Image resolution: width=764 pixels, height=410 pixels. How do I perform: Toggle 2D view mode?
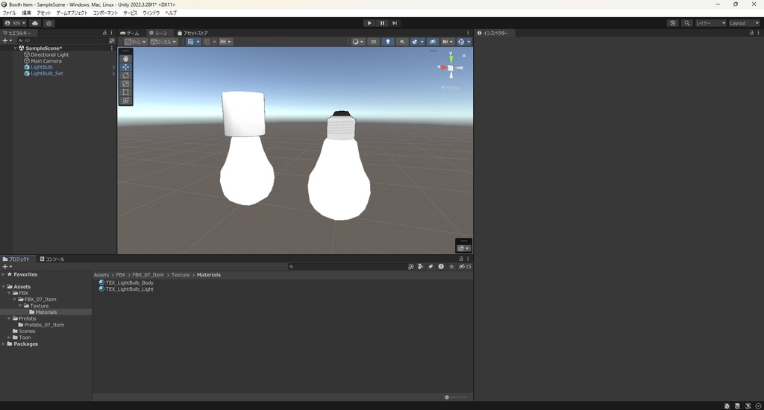374,42
